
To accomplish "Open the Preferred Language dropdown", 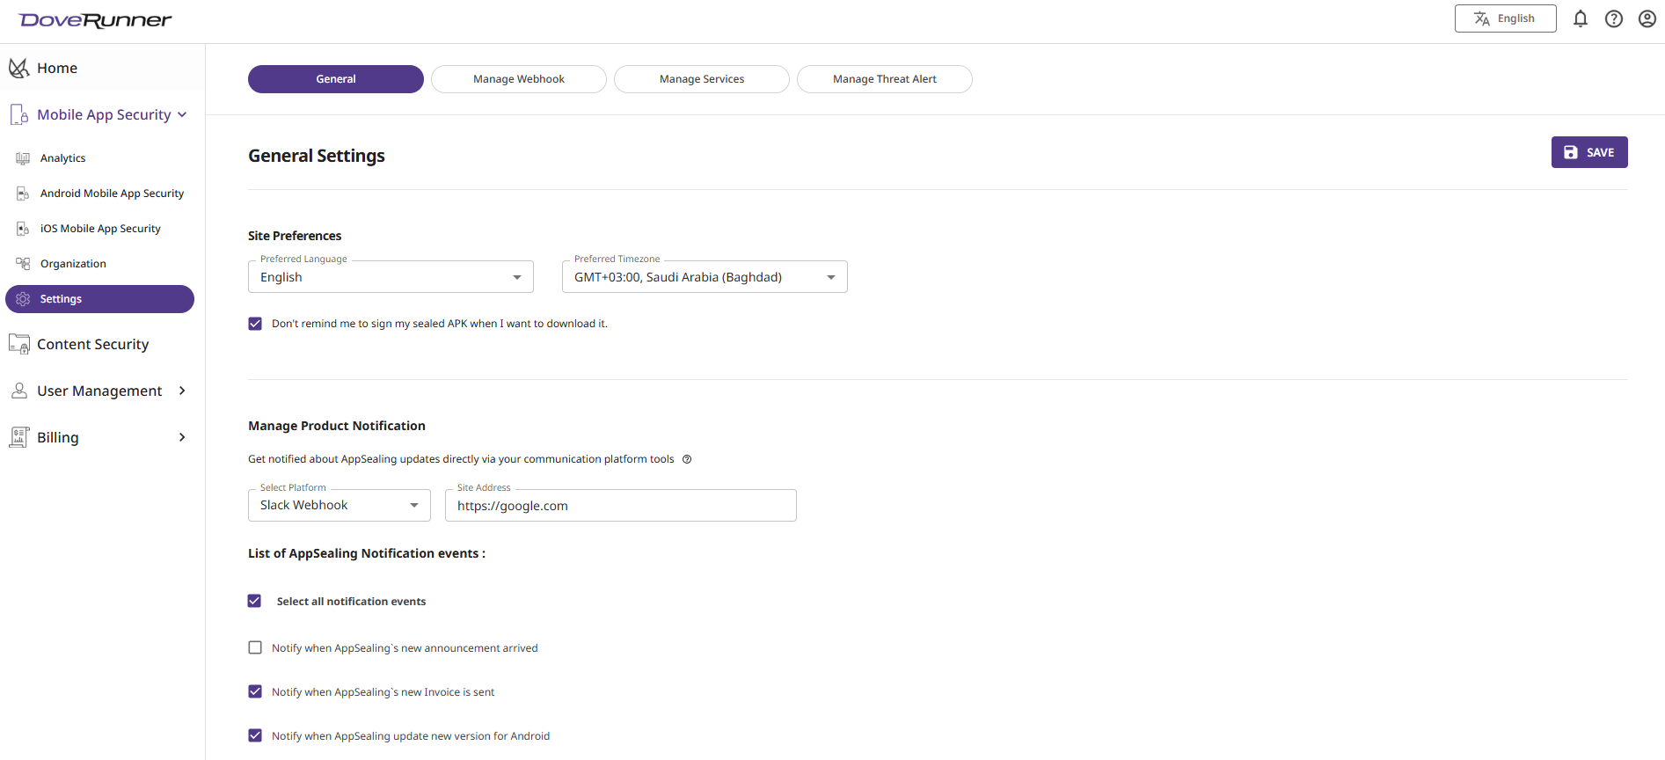I will tap(391, 277).
